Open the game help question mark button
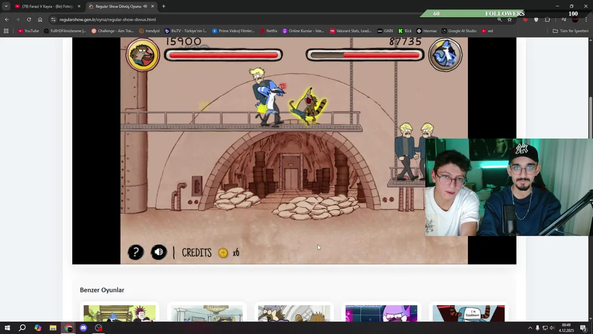The width and height of the screenshot is (593, 334). pyautogui.click(x=136, y=252)
